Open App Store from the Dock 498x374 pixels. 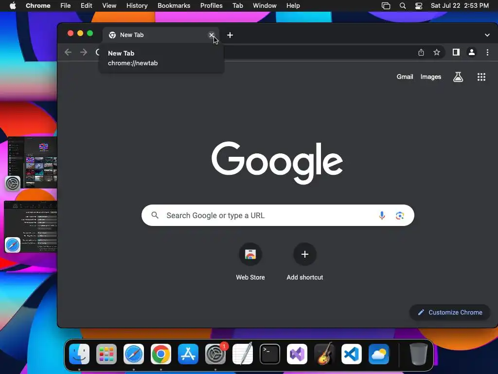[188, 354]
